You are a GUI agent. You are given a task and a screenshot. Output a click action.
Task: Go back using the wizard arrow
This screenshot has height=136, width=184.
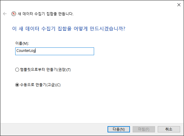click(x=5, y=14)
